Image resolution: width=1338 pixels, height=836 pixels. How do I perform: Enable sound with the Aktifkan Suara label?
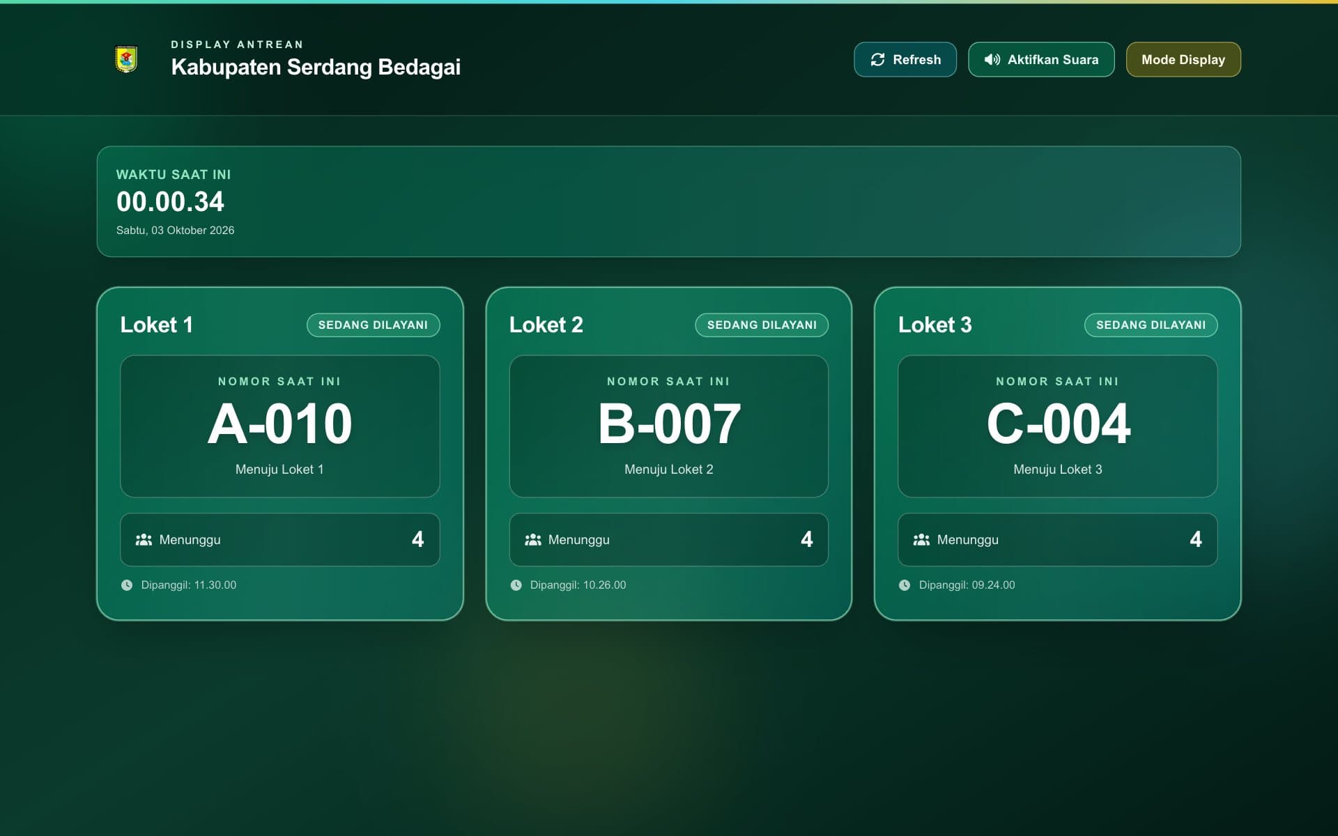pos(1052,60)
